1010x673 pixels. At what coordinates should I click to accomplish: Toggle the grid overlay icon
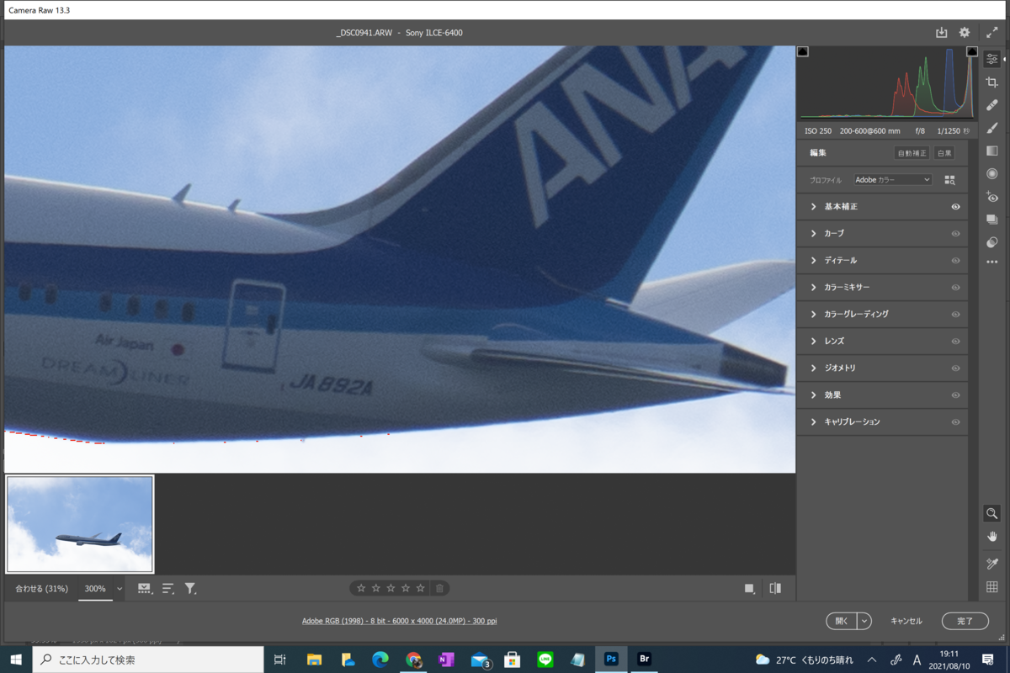tap(992, 587)
